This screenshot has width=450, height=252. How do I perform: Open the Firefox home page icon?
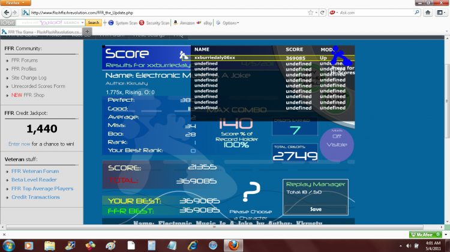[428, 13]
